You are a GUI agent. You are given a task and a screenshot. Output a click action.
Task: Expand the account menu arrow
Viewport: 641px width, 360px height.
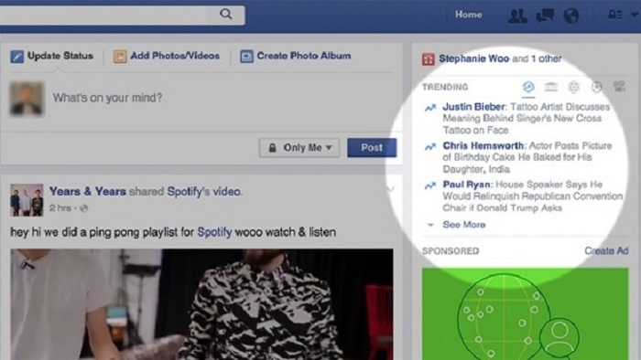(634, 15)
